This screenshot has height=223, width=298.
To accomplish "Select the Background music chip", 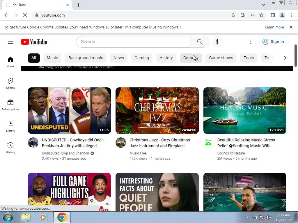I will point(86,58).
